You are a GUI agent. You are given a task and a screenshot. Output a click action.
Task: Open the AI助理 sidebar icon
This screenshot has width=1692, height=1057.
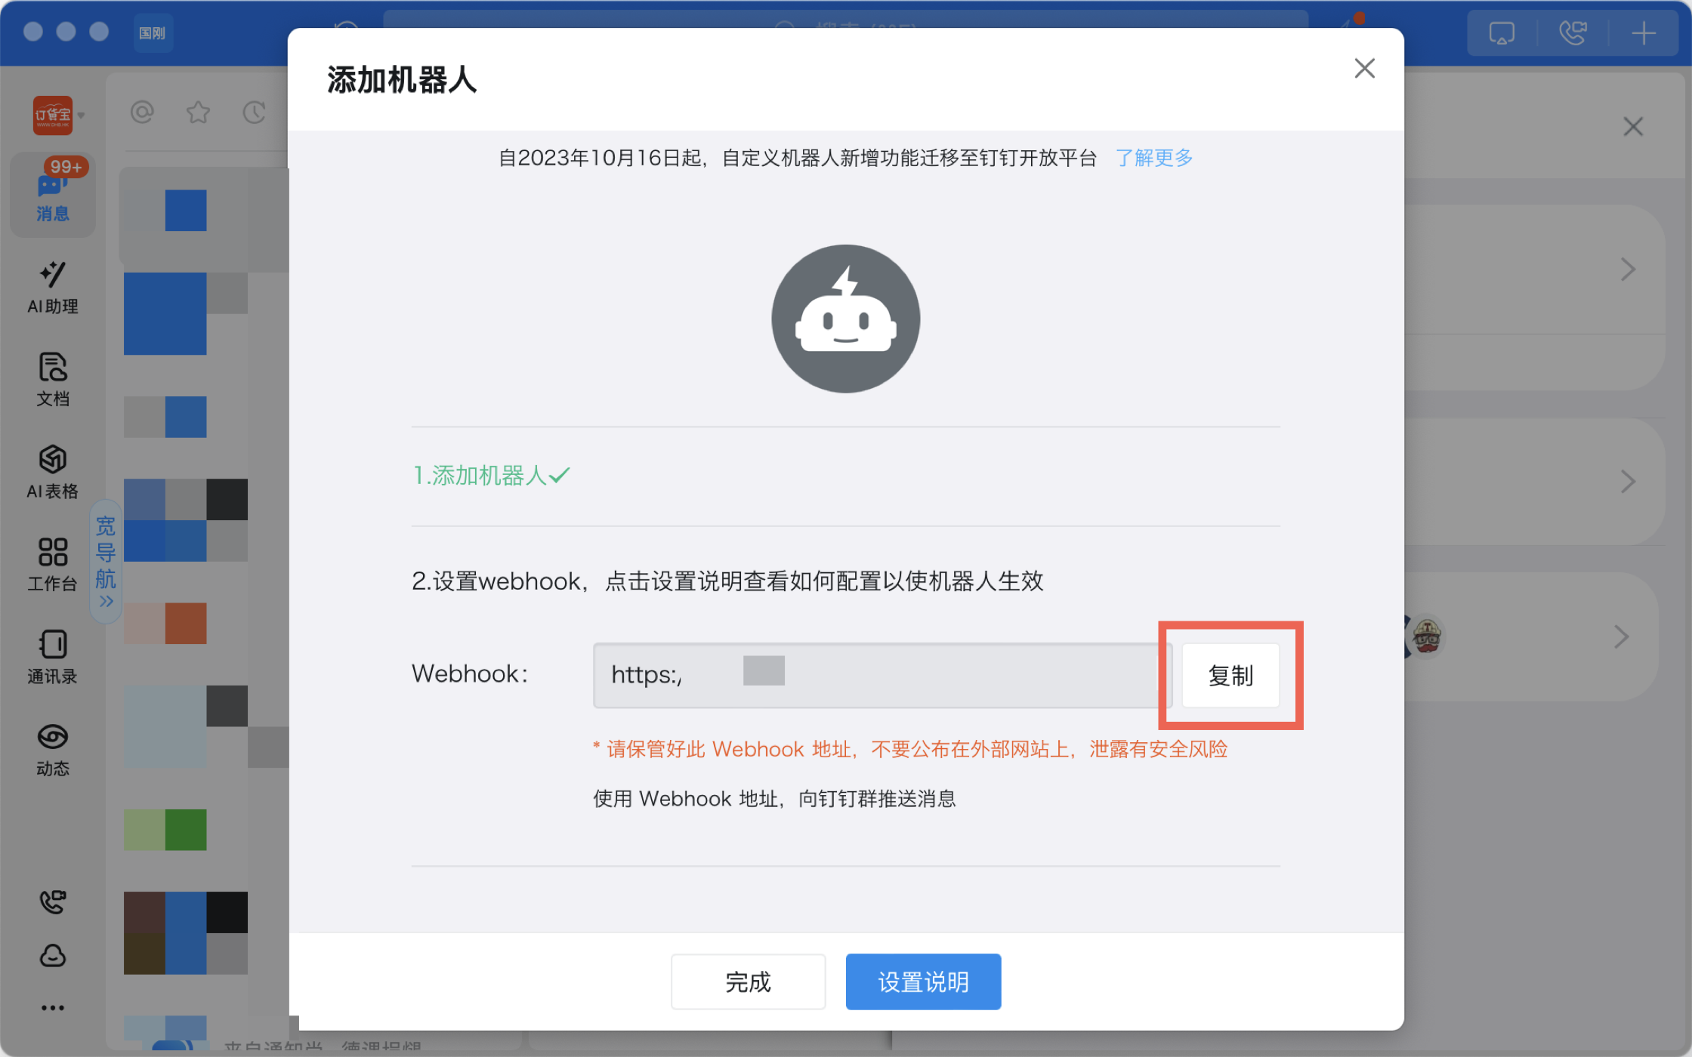52,287
